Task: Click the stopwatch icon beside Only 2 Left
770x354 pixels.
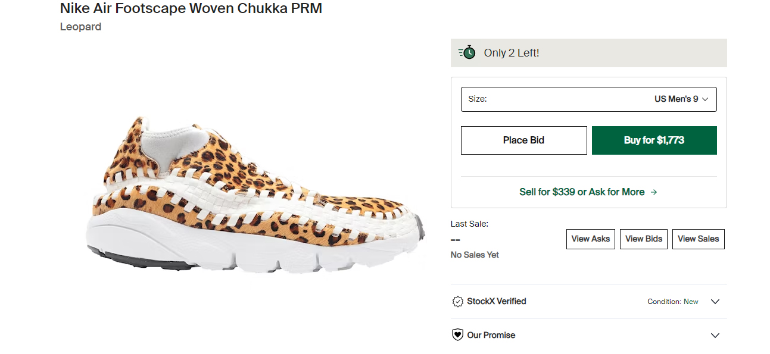Action: [467, 52]
